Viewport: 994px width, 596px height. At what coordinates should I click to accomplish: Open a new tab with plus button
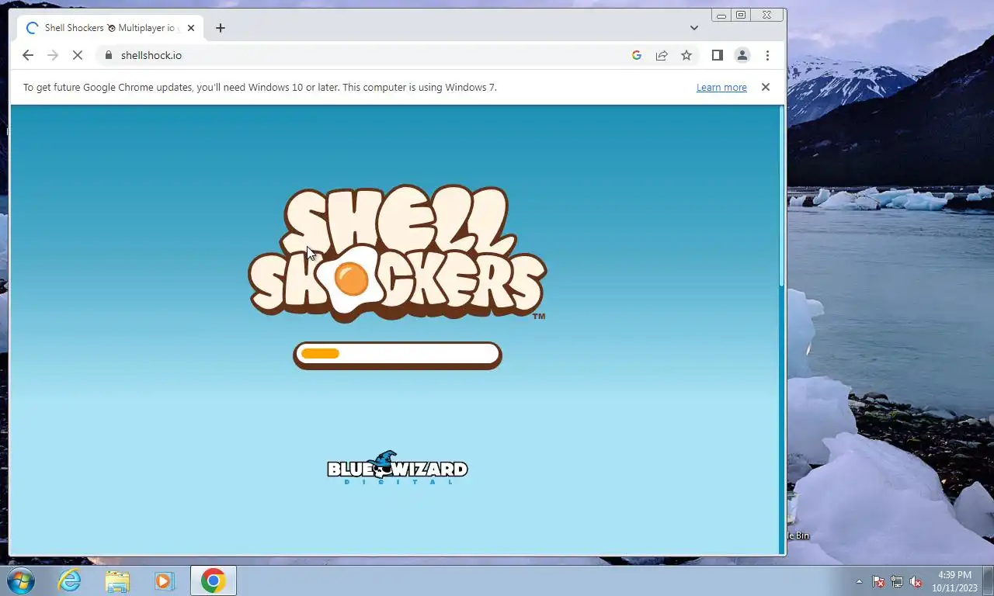[x=221, y=28]
